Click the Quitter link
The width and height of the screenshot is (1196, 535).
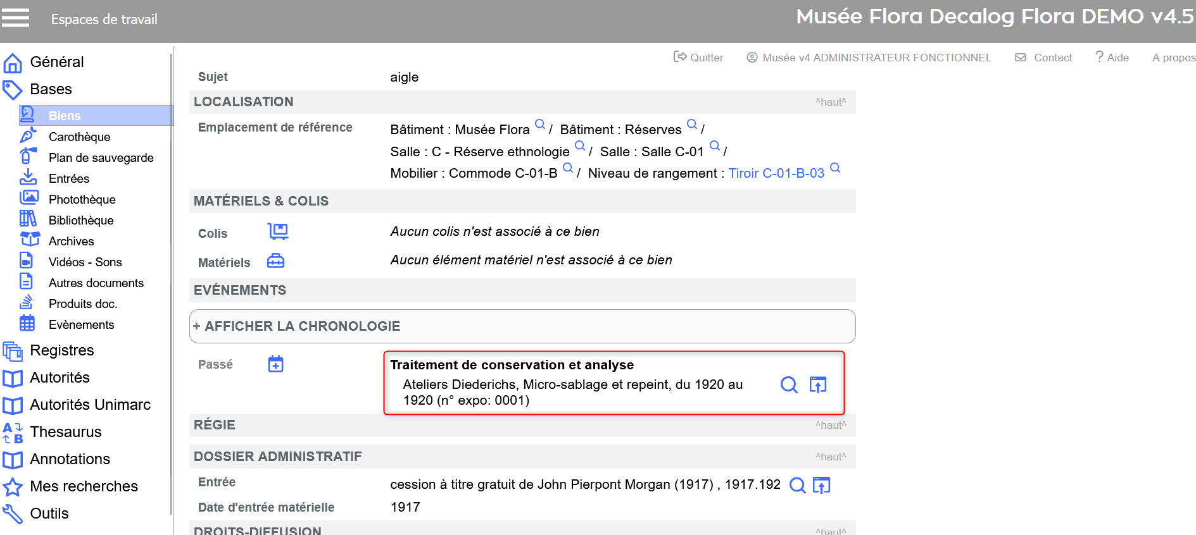pyautogui.click(x=698, y=58)
